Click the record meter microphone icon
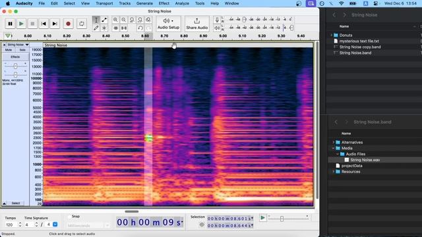 (x=217, y=20)
